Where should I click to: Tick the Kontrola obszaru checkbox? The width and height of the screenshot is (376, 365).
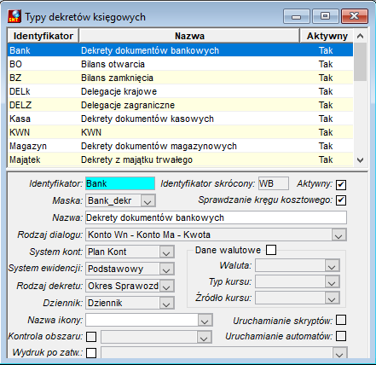pos(91,337)
